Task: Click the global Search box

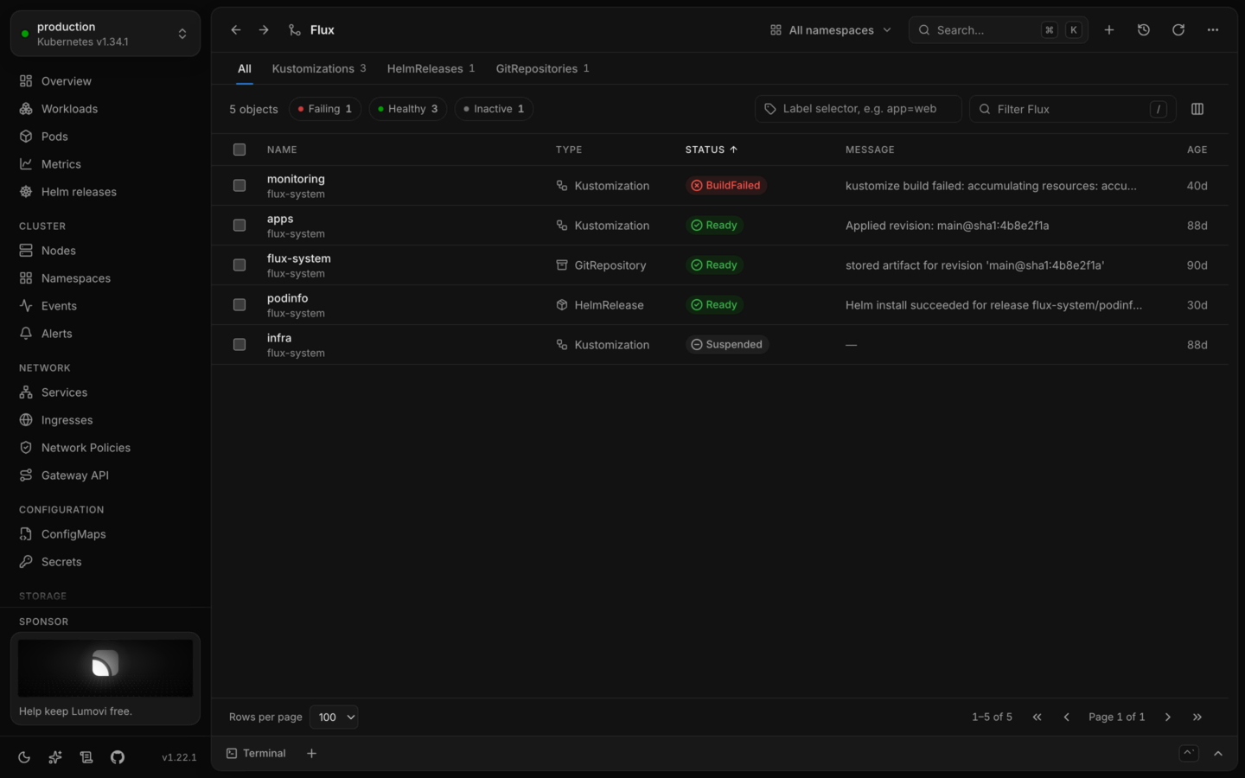Action: (x=999, y=30)
